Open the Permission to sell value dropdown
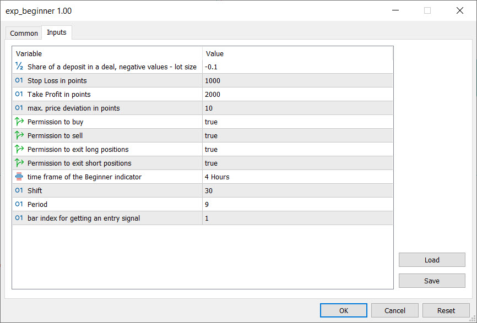 coord(297,135)
